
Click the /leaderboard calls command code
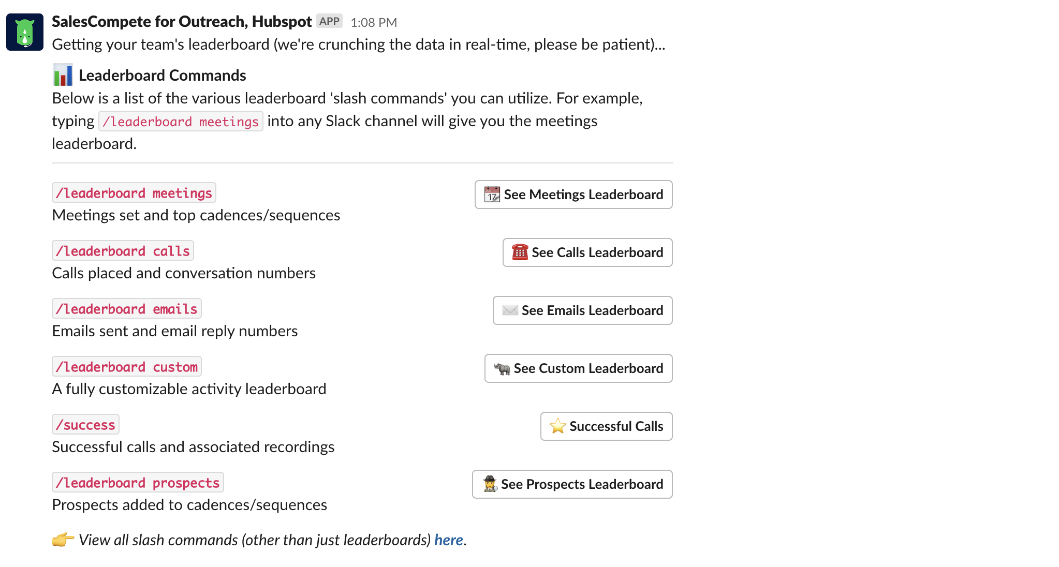[x=123, y=250]
